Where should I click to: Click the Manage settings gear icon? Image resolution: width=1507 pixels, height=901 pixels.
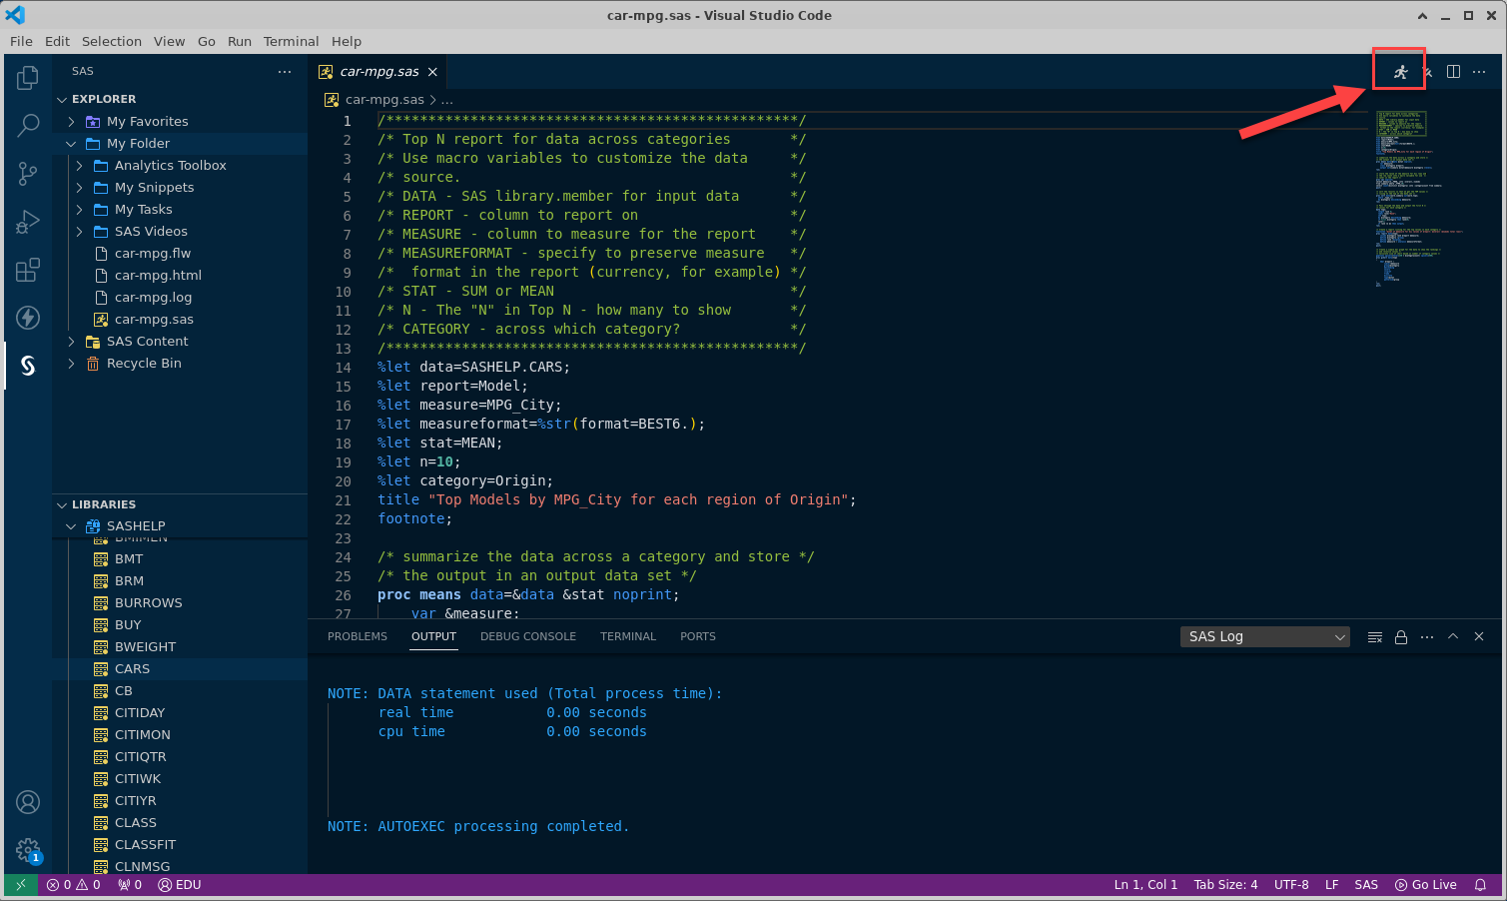pos(28,850)
